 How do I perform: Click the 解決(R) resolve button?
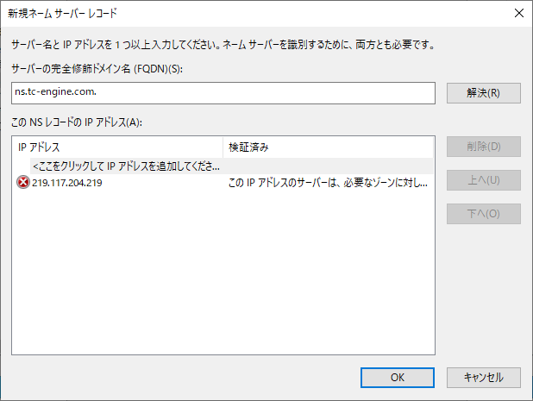point(483,93)
